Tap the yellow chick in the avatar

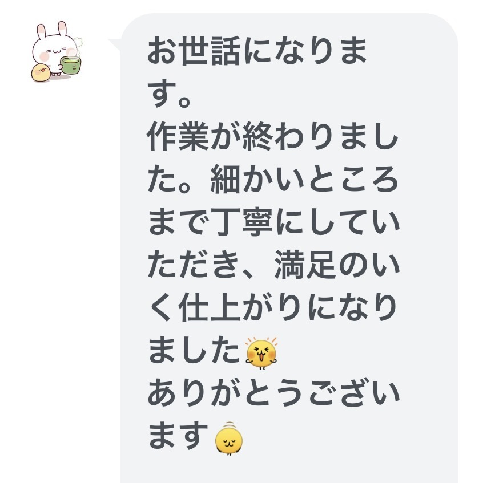click(x=41, y=72)
